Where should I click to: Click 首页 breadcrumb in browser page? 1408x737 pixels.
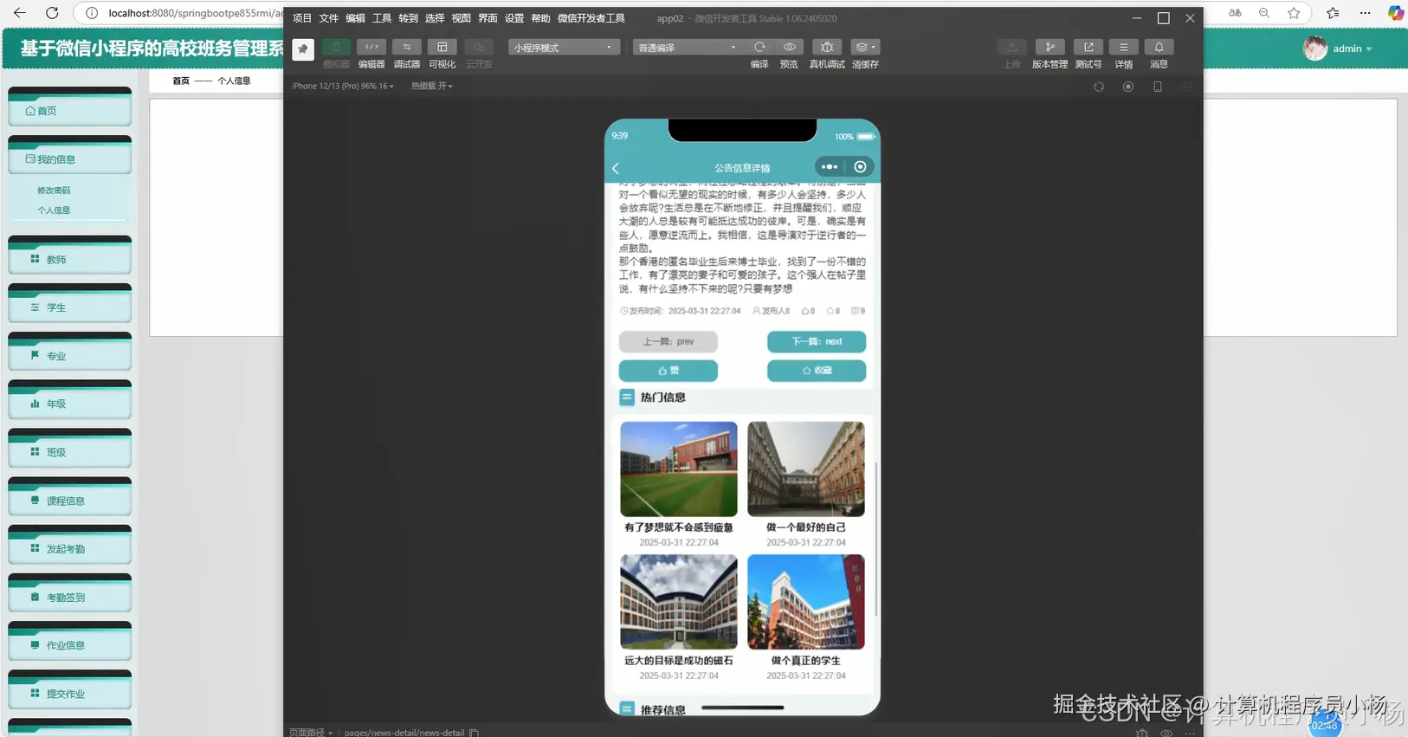click(180, 81)
